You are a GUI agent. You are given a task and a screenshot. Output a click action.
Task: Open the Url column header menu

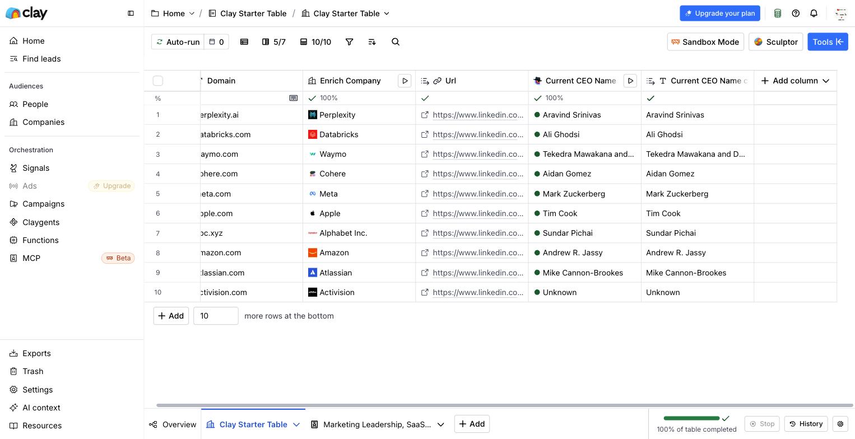(x=472, y=81)
